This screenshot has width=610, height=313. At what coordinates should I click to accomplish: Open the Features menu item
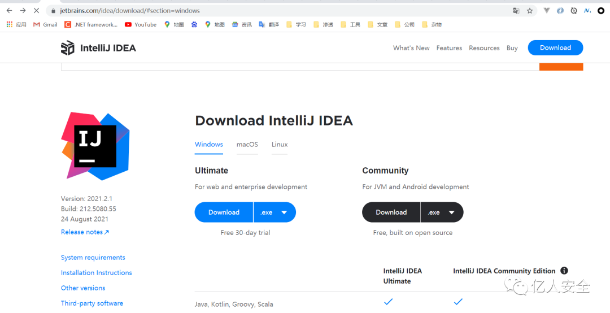449,48
